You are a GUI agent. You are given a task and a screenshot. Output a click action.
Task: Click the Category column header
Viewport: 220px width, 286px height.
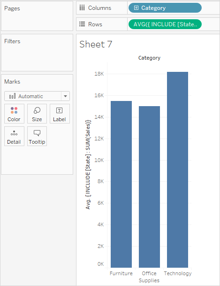(149, 58)
